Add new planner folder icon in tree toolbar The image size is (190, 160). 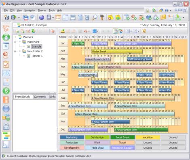point(17,31)
